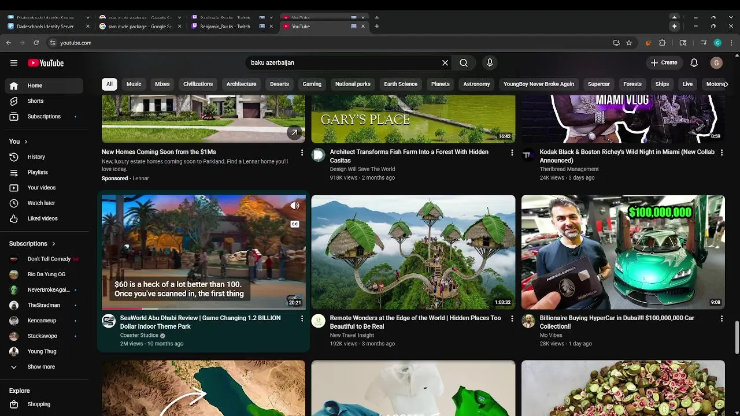740x416 pixels.
Task: Open Billionaire Buying HyperCar video title
Action: tap(617, 322)
